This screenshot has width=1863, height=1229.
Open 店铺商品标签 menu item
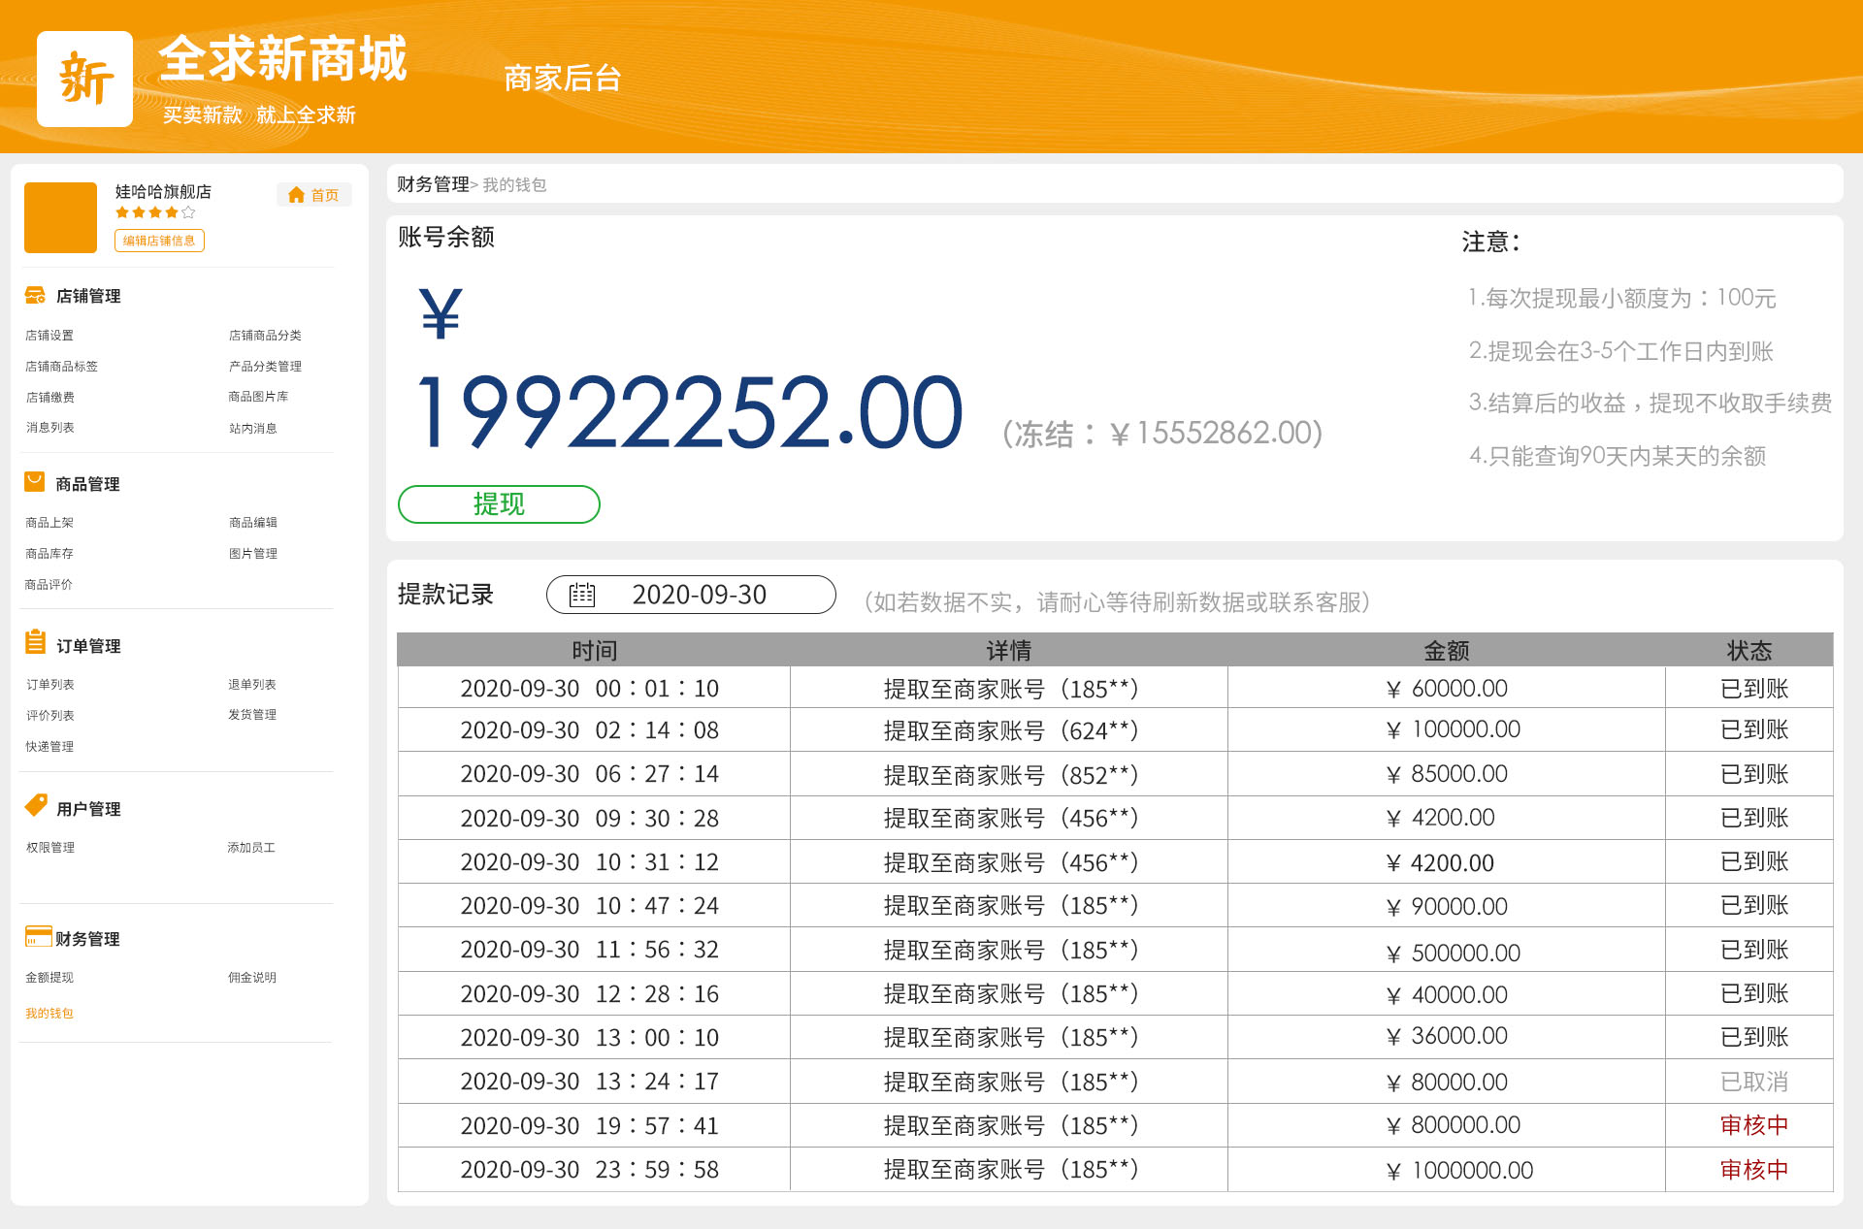coord(61,367)
